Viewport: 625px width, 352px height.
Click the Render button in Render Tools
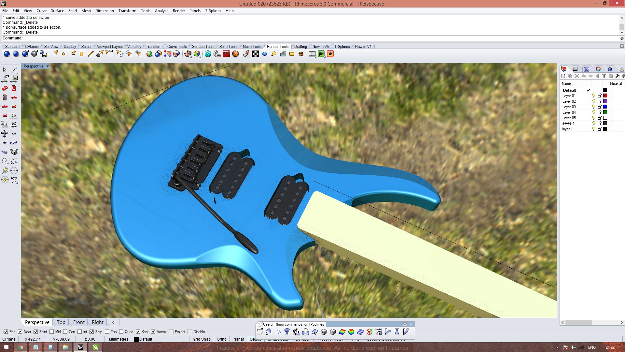7,54
